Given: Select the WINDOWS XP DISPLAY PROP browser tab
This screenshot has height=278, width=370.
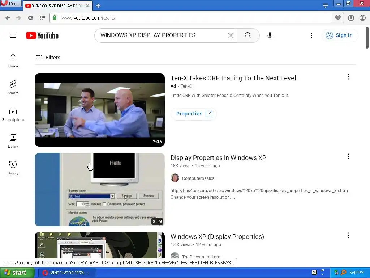Looking at the screenshot, I should click(57, 6).
